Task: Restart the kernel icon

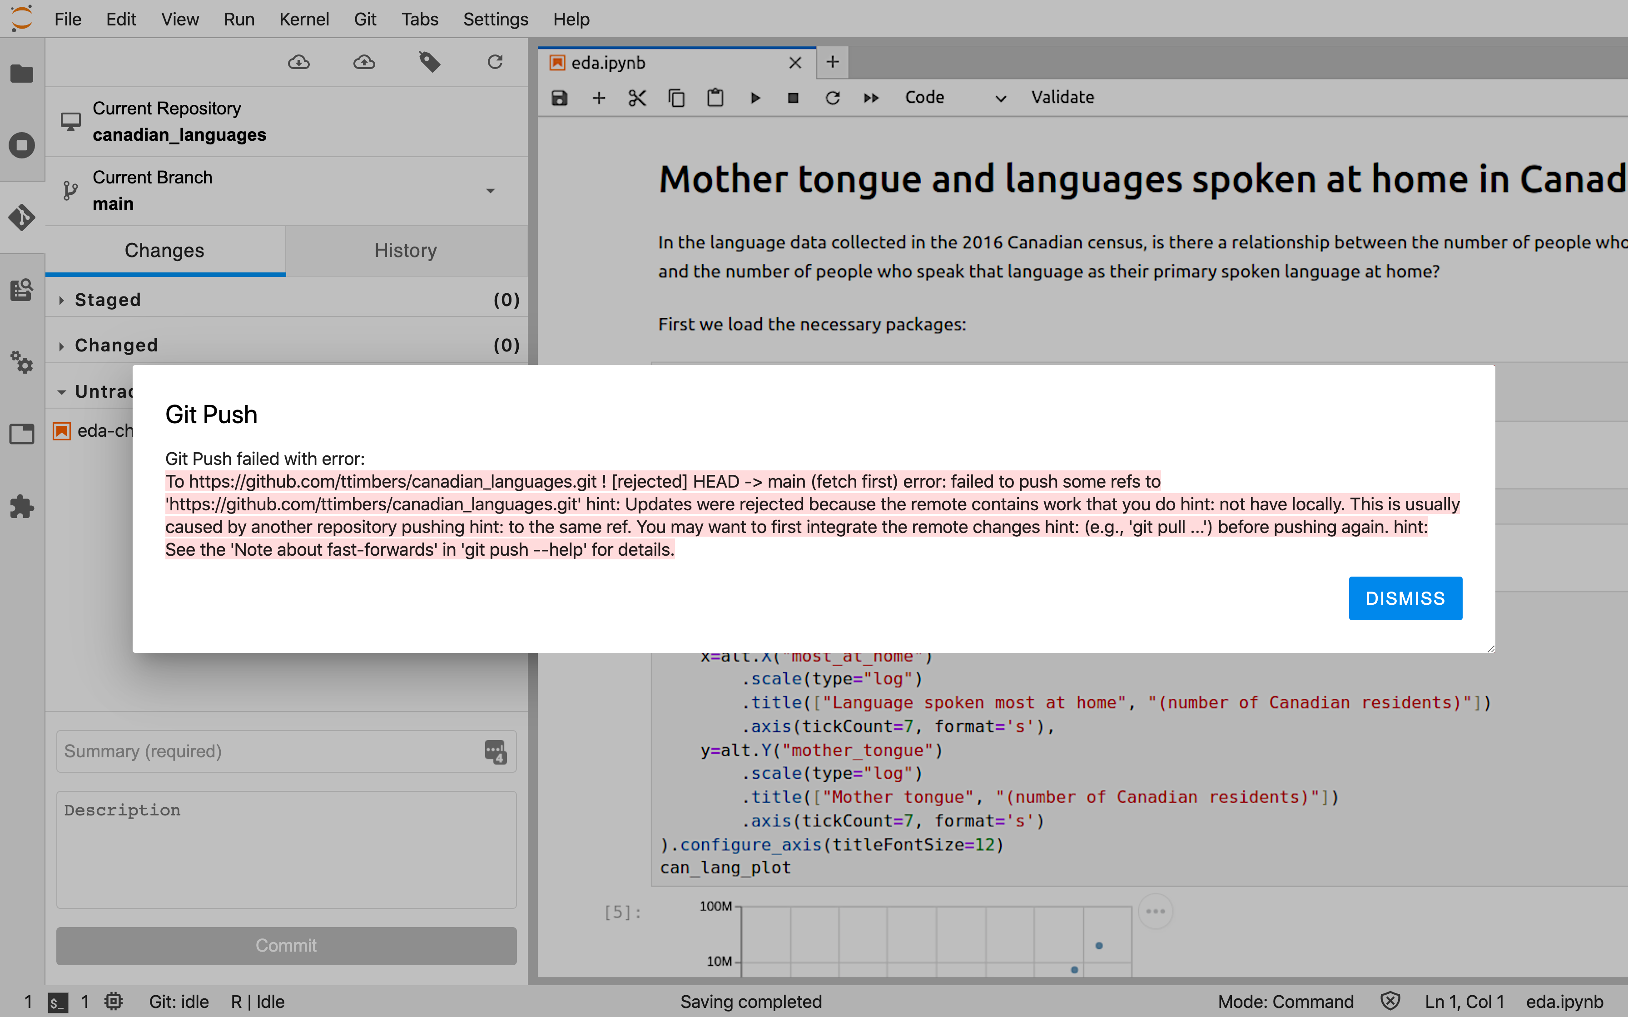Action: tap(833, 98)
